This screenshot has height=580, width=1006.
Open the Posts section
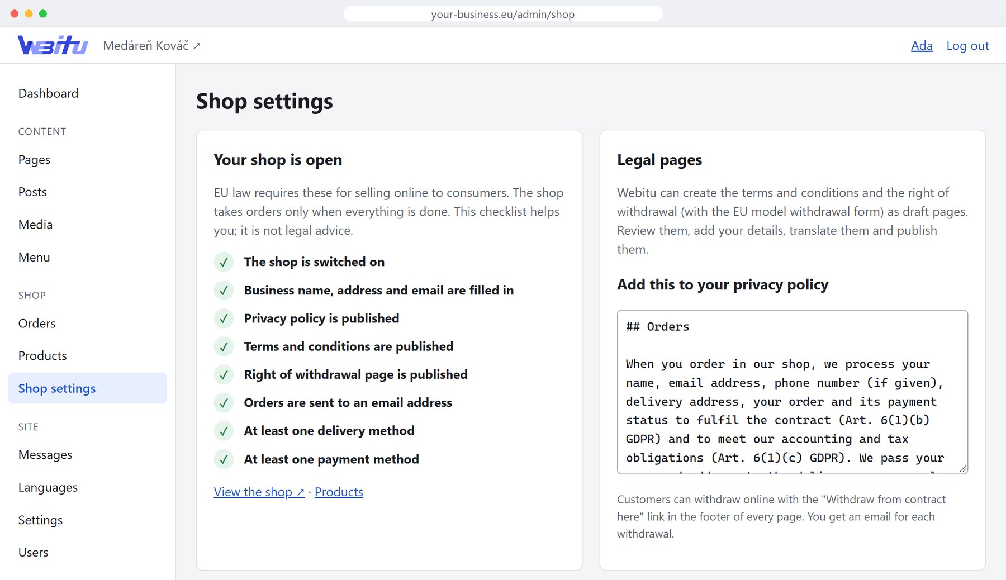pyautogui.click(x=87, y=192)
